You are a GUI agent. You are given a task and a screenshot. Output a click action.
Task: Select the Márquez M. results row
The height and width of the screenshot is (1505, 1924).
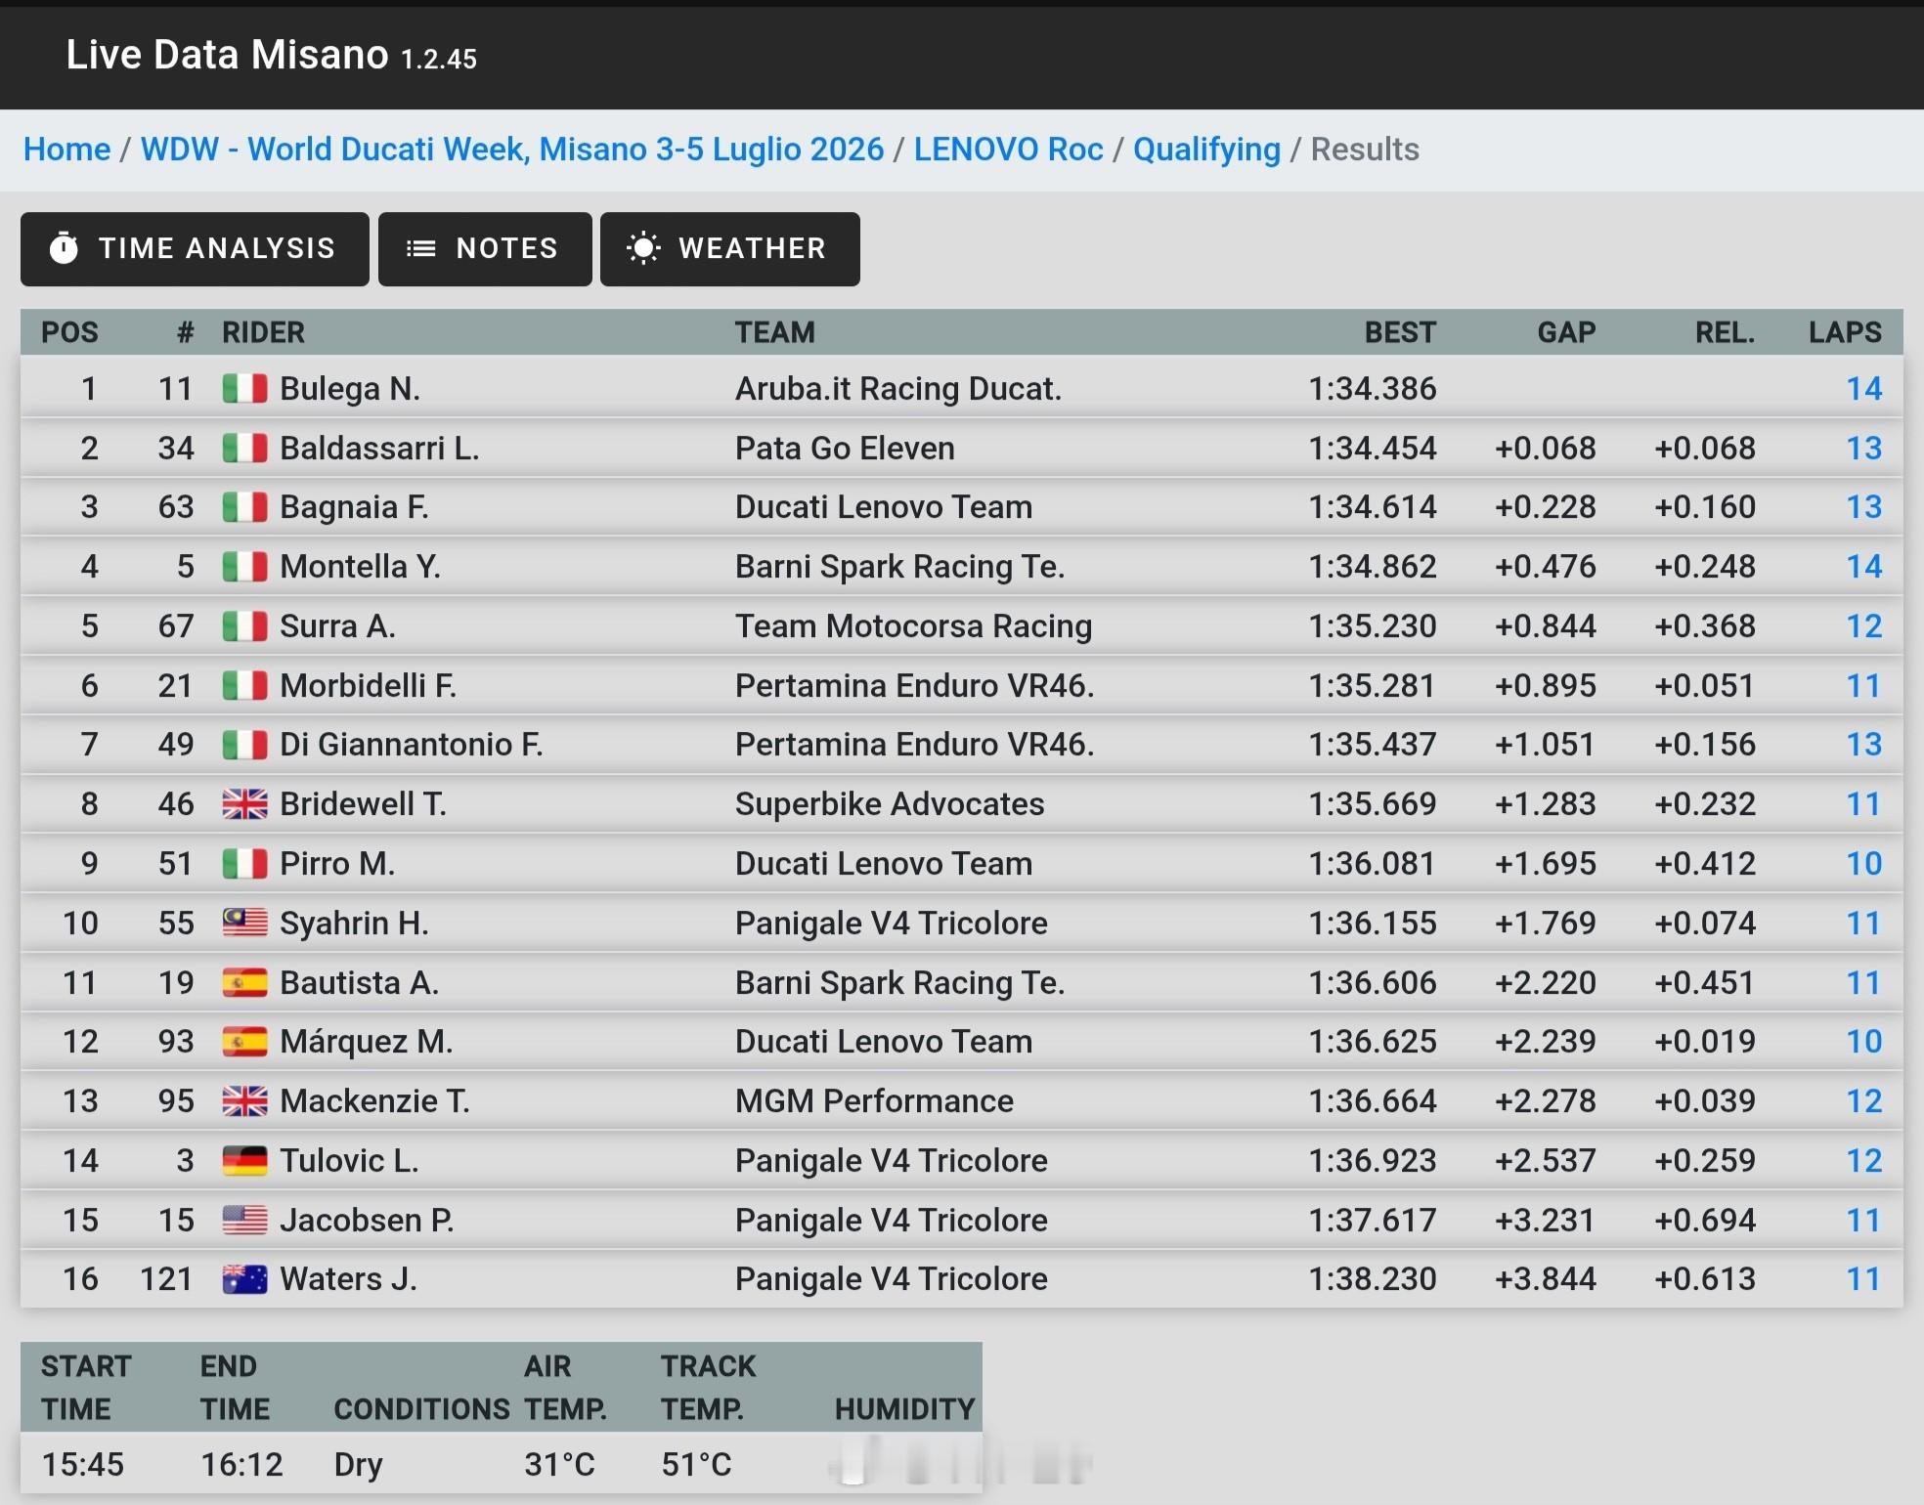(962, 1042)
